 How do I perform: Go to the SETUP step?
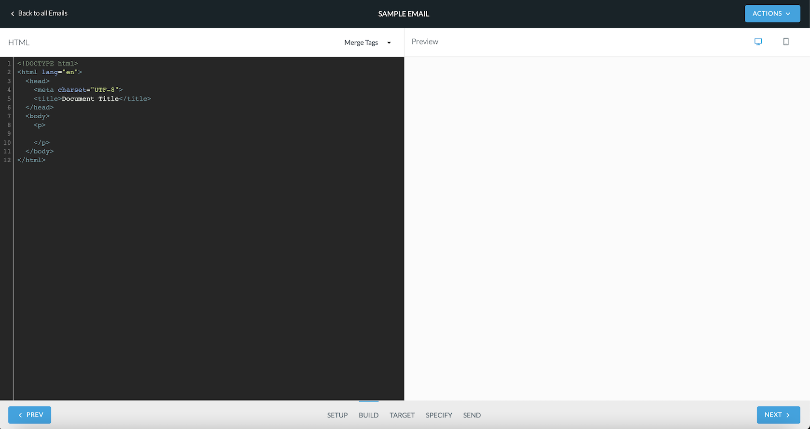click(337, 415)
